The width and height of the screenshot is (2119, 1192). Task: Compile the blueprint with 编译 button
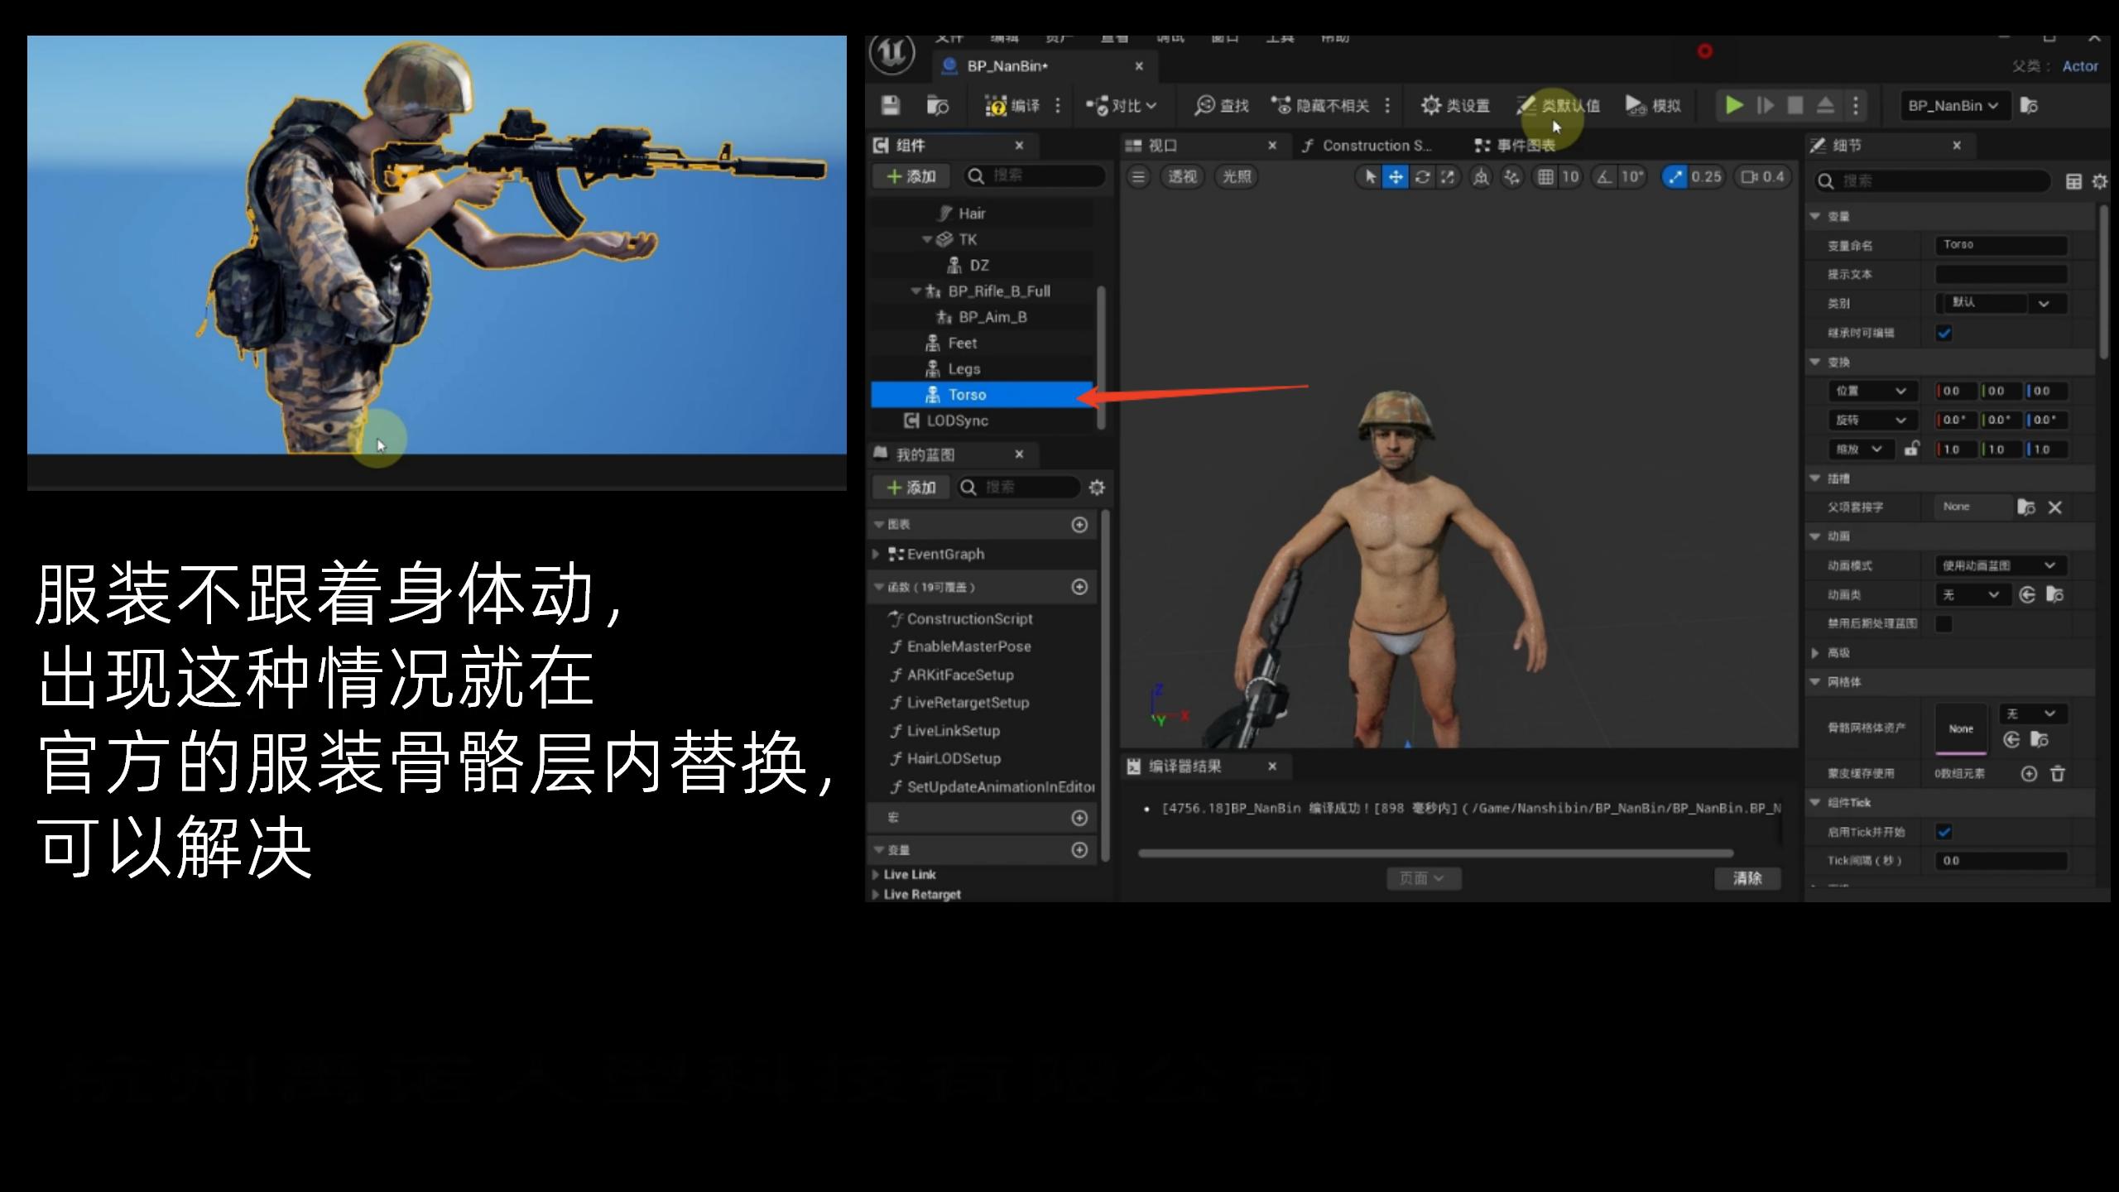pyautogui.click(x=1013, y=105)
